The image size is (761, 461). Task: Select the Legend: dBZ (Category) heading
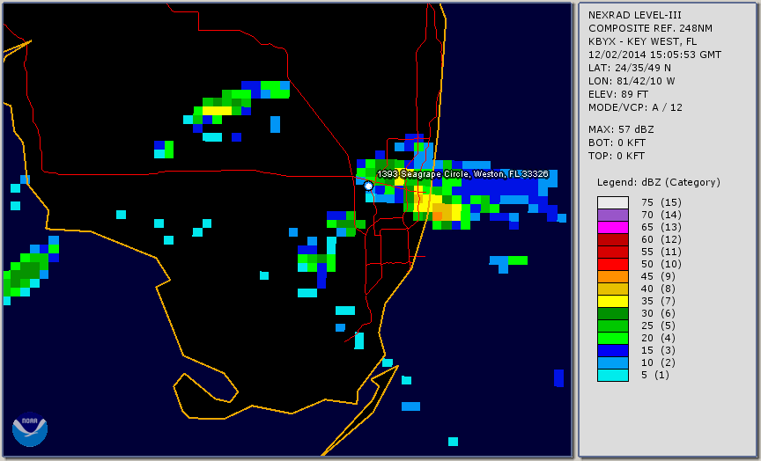coord(659,182)
